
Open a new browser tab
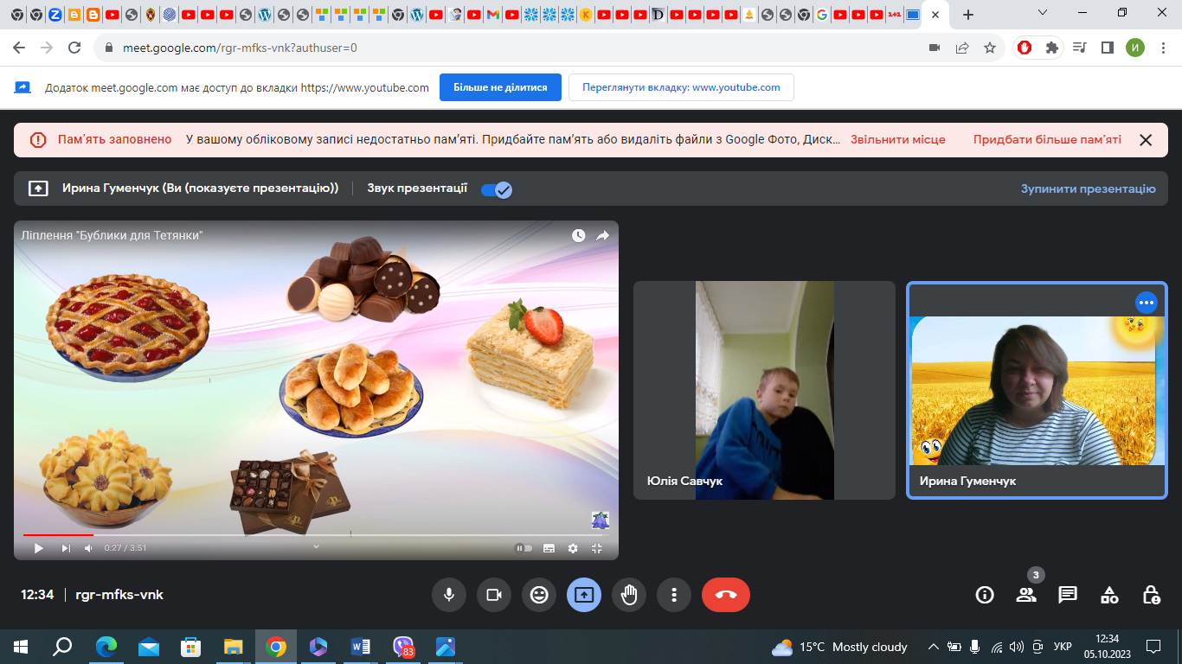[968, 15]
